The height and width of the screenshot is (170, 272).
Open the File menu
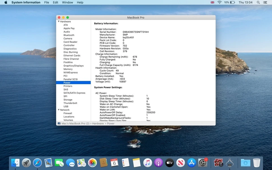[46, 3]
